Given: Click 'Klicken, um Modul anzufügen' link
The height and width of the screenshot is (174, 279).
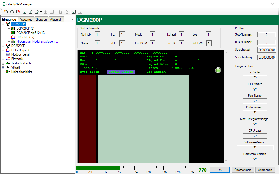Looking at the screenshot, I should [x=37, y=41].
